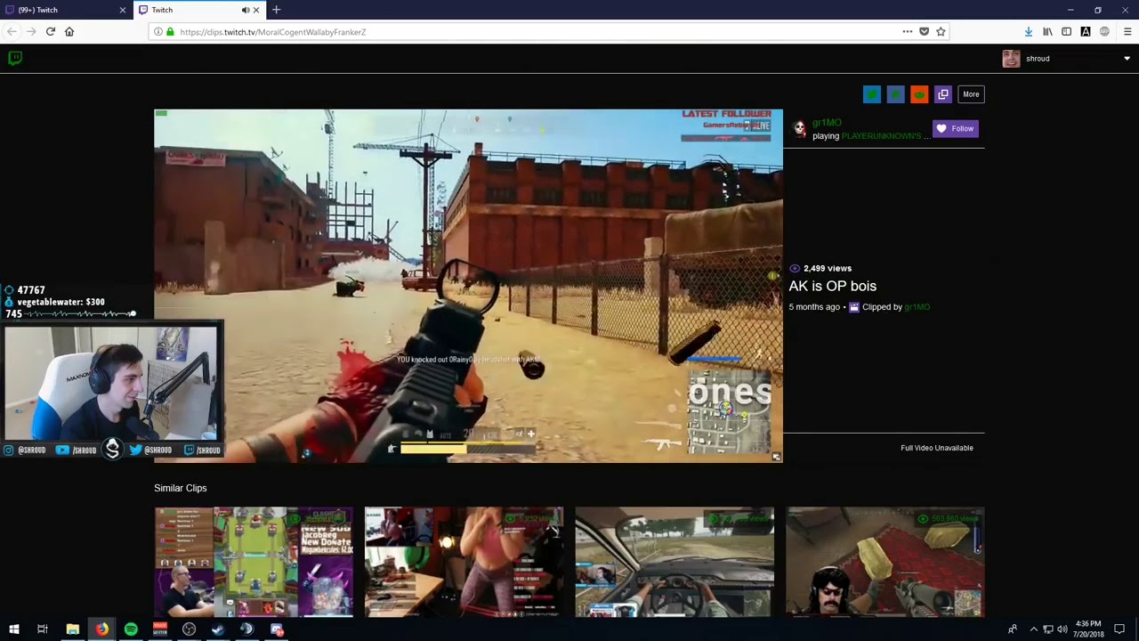Go back to the previous page

pos(11,32)
